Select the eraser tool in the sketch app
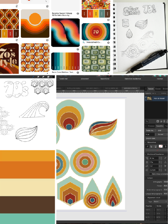The width and height of the screenshot is (168, 224). 43,77
